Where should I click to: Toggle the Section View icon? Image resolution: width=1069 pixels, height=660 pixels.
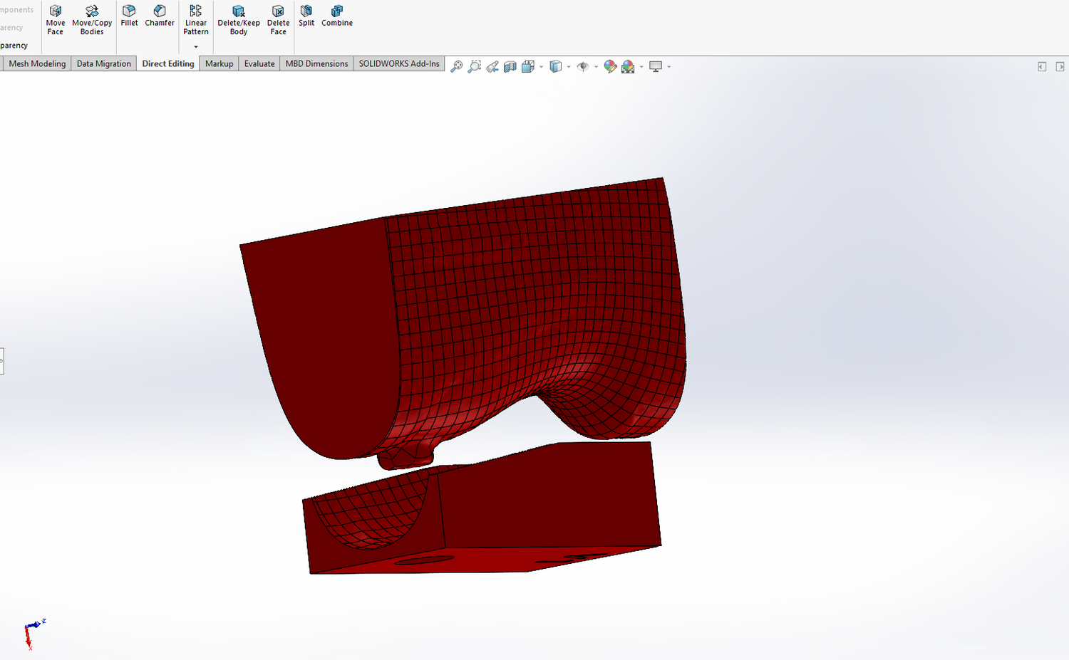point(510,66)
